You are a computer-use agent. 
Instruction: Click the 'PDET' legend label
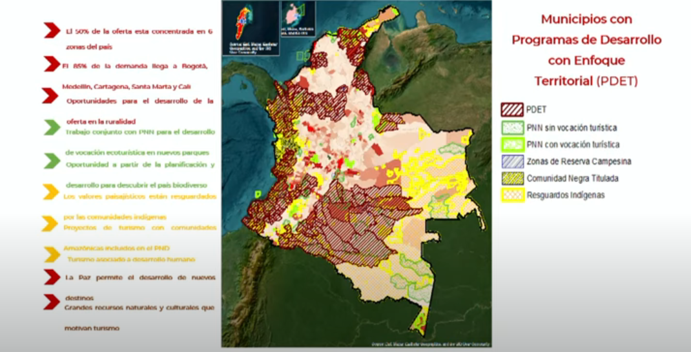(x=536, y=110)
